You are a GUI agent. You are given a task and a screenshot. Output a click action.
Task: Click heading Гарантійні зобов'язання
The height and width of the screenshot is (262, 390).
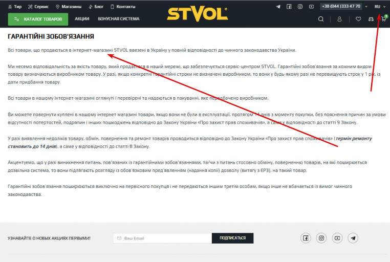point(51,36)
